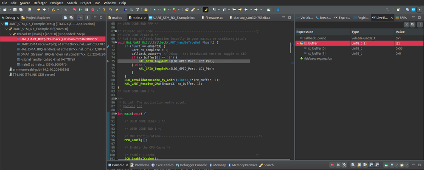Click the Step Into toolbar icon

(104, 9)
